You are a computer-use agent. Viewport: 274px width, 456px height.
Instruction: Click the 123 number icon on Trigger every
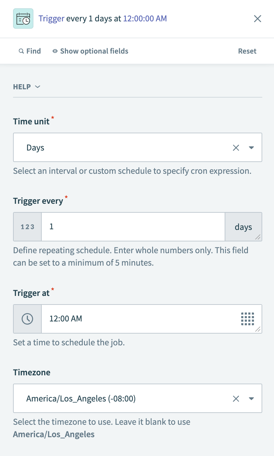(27, 226)
